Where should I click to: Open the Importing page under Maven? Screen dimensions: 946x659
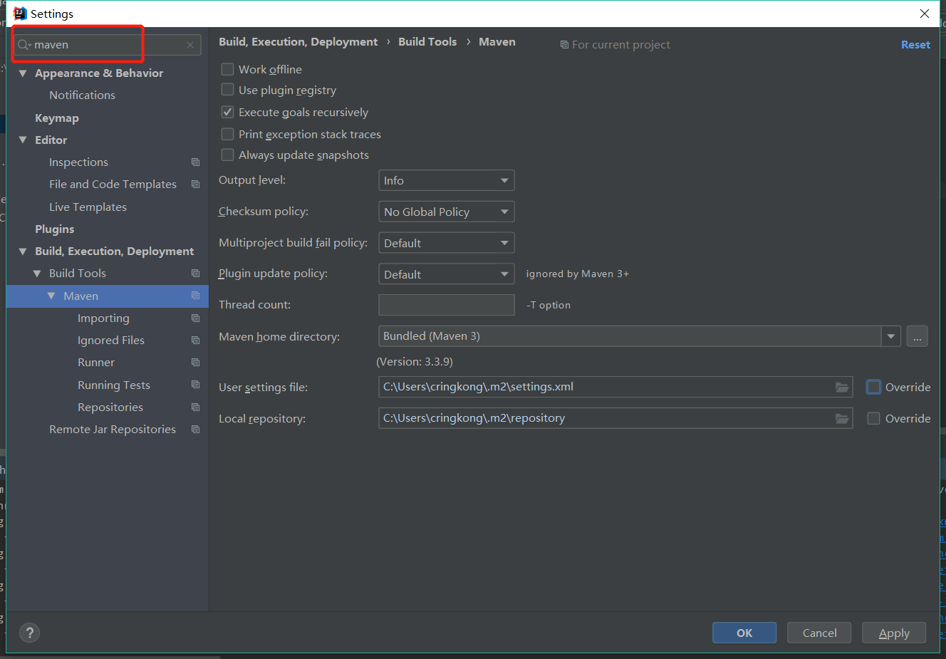[103, 318]
